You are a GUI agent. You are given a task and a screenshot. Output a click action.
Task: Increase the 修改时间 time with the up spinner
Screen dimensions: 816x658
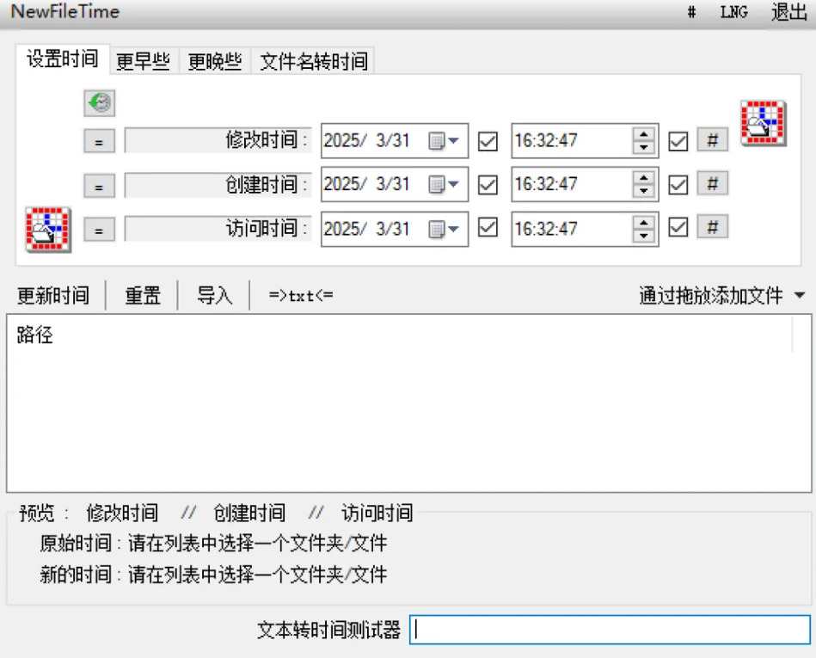[644, 134]
